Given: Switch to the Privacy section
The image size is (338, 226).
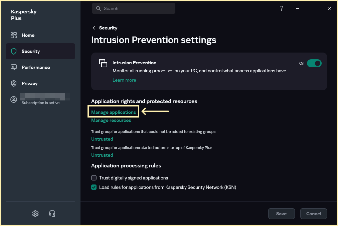Looking at the screenshot, I should pos(29,83).
